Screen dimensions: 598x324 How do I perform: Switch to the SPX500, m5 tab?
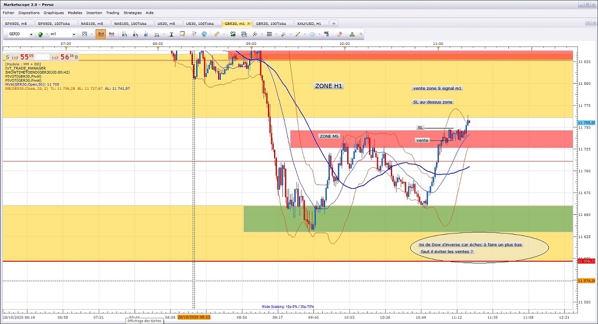pyautogui.click(x=18, y=24)
